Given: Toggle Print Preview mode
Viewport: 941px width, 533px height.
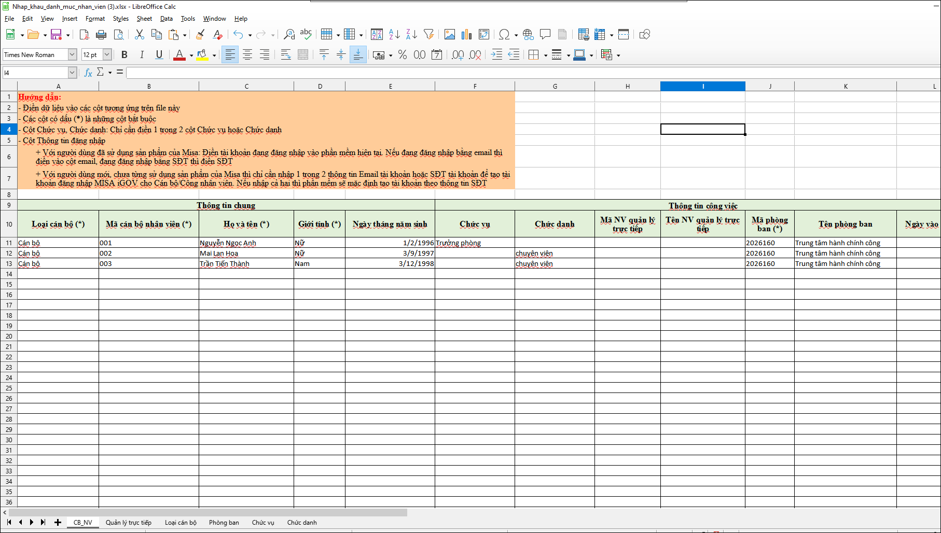Looking at the screenshot, I should 119,35.
